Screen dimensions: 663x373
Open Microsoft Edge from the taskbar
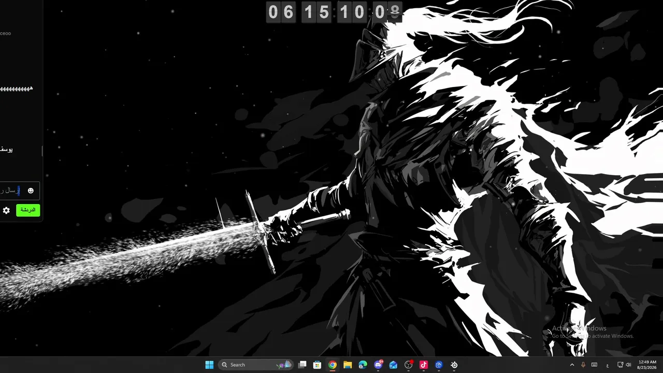(x=363, y=365)
